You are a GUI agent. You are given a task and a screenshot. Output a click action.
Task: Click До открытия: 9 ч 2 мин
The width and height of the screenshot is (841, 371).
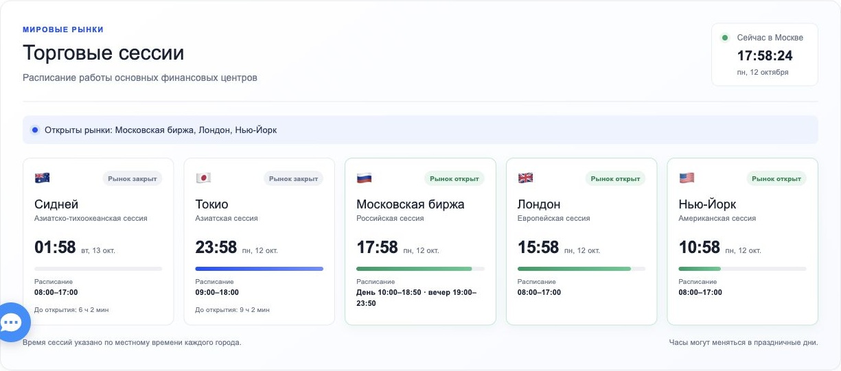(233, 310)
